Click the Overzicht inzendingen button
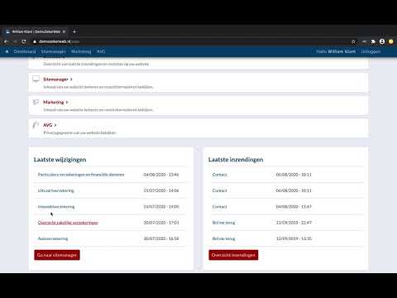Viewport: 397px width, 298px height. coord(233,255)
